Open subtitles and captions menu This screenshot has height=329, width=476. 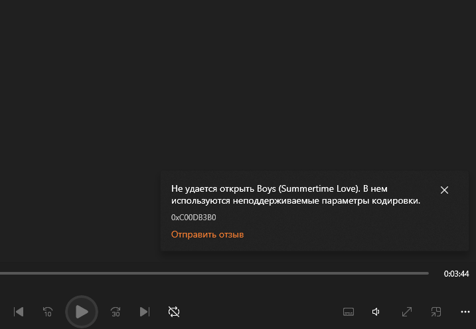(349, 312)
